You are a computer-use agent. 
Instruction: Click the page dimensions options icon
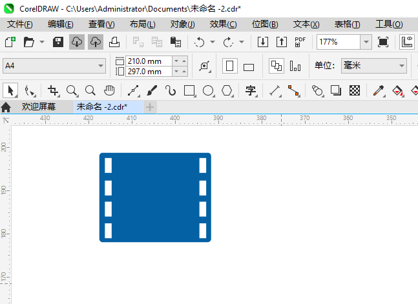point(205,66)
